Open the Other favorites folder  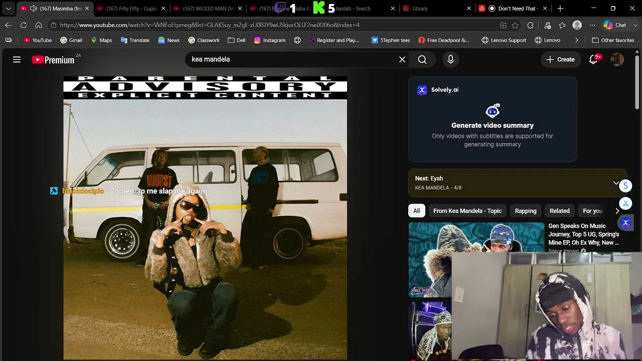click(613, 40)
